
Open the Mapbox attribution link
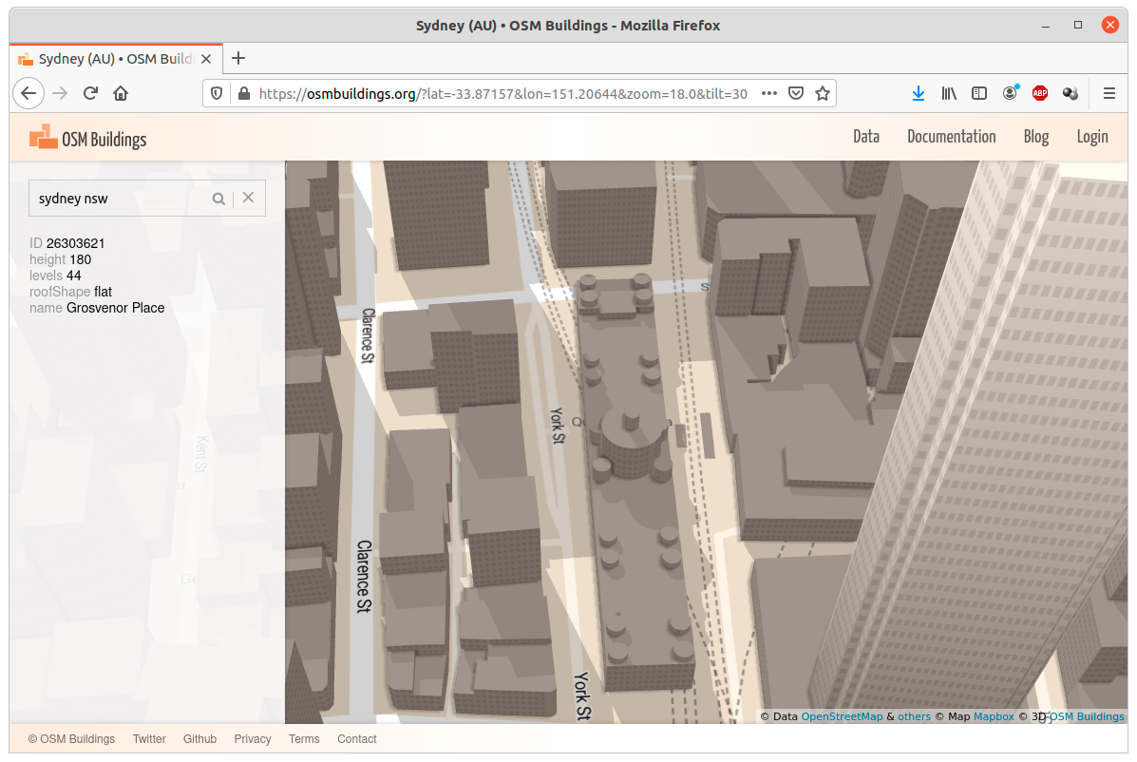pyautogui.click(x=994, y=716)
